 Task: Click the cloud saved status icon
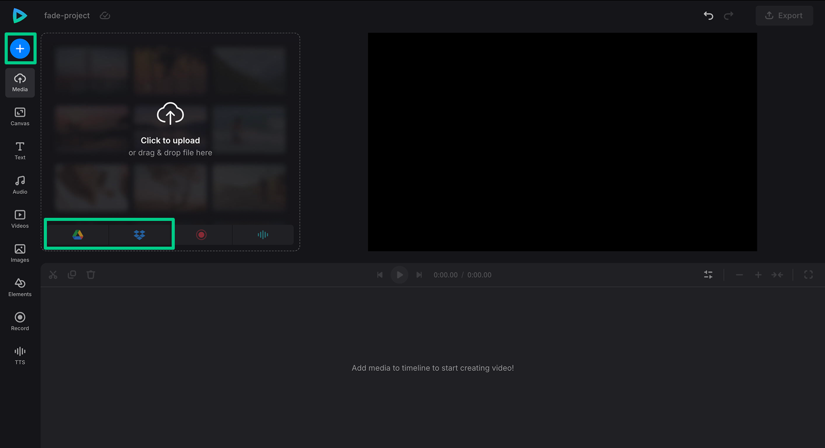105,15
